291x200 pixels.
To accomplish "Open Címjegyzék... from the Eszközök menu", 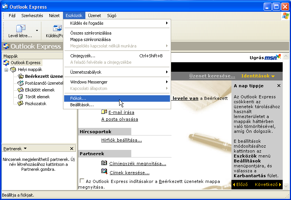I will point(117,56).
